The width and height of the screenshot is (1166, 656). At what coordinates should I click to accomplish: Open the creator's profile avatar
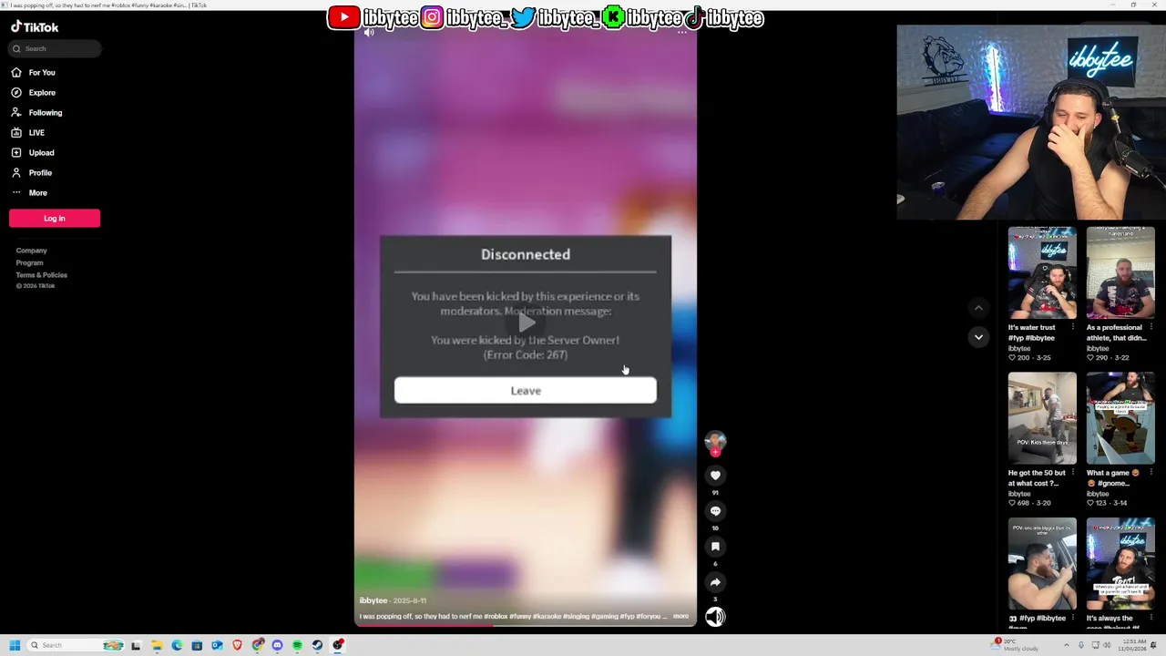(715, 443)
